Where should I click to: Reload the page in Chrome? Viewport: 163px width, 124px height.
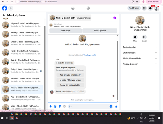pyautogui.click(x=12, y=2)
